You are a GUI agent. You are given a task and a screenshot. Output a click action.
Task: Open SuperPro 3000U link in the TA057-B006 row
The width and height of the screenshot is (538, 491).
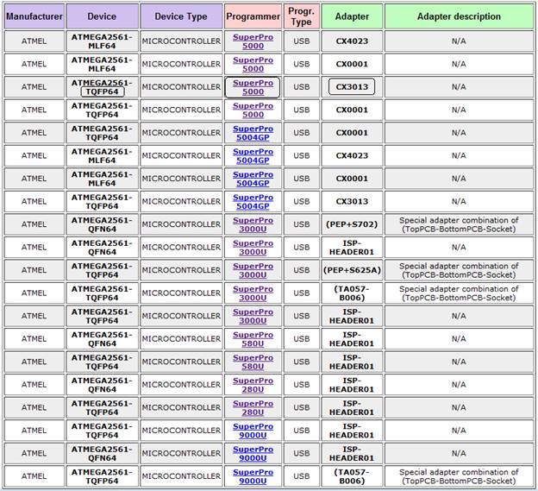click(x=253, y=293)
